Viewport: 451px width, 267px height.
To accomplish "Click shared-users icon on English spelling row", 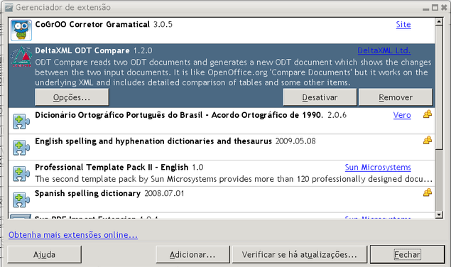I will click(x=428, y=140).
